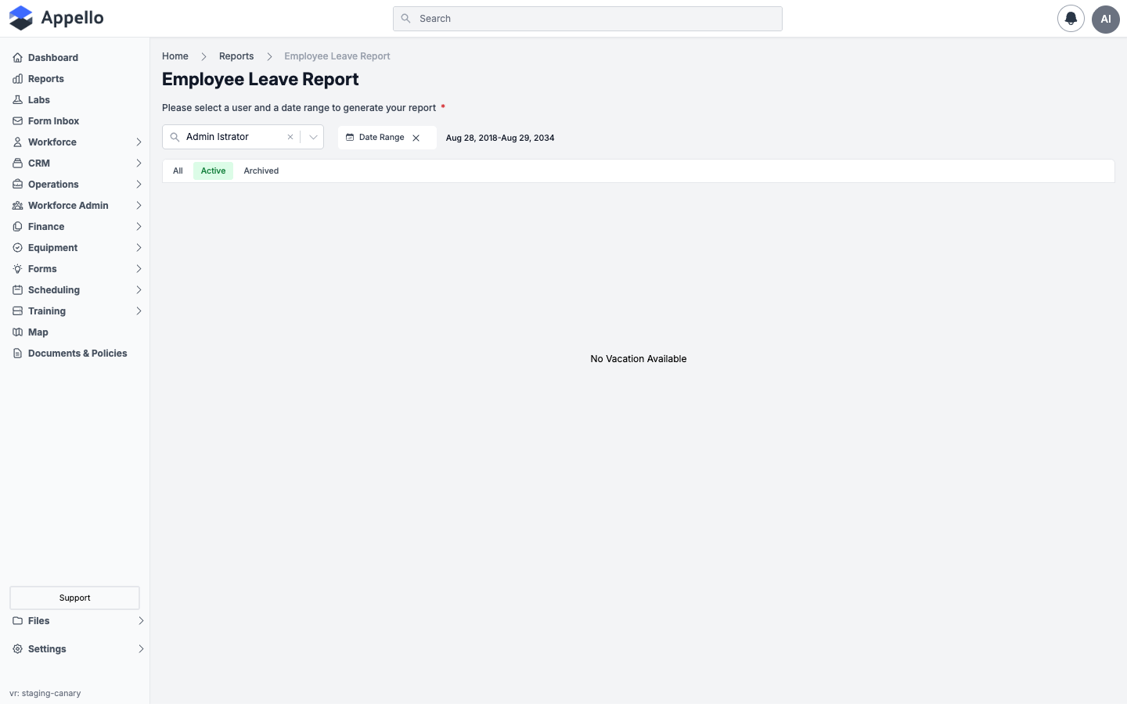Image resolution: width=1127 pixels, height=718 pixels.
Task: Click the CRM sidebar icon
Action: (x=17, y=163)
